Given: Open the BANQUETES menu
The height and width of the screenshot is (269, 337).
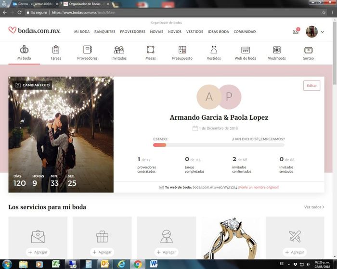Looking at the screenshot, I should coord(104,32).
